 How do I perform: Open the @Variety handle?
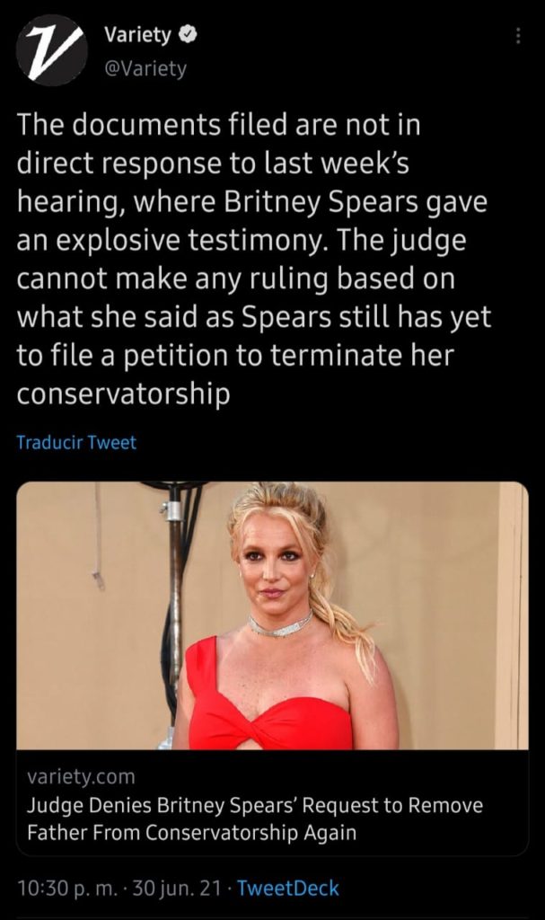coord(145,68)
